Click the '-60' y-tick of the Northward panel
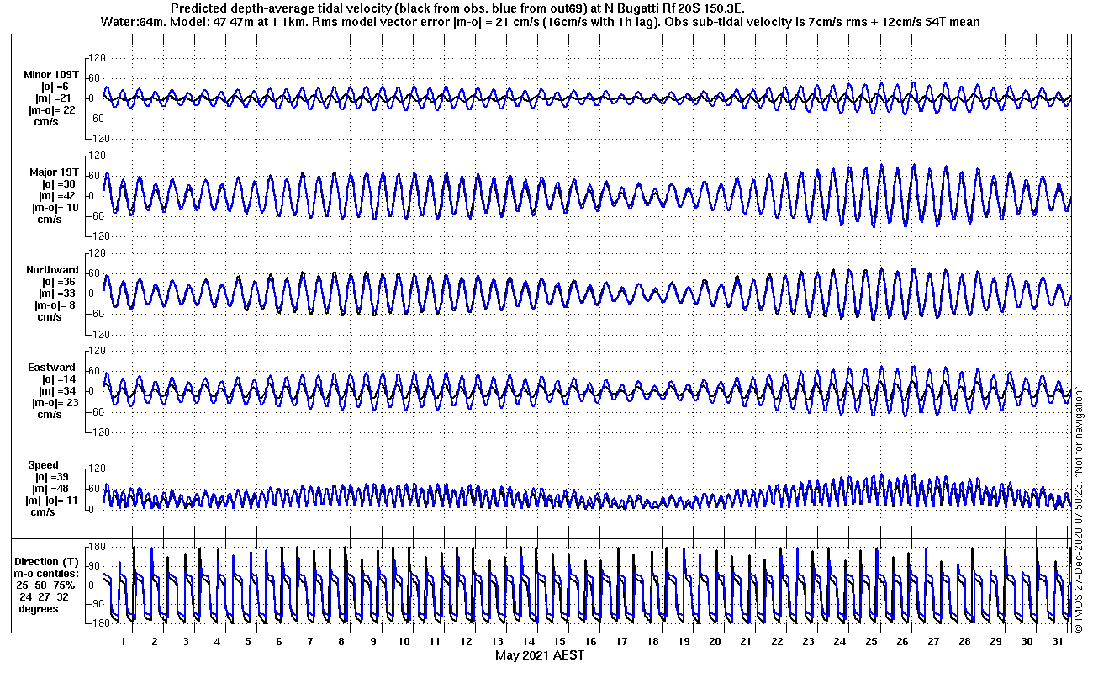1093x673 pixels. click(95, 314)
